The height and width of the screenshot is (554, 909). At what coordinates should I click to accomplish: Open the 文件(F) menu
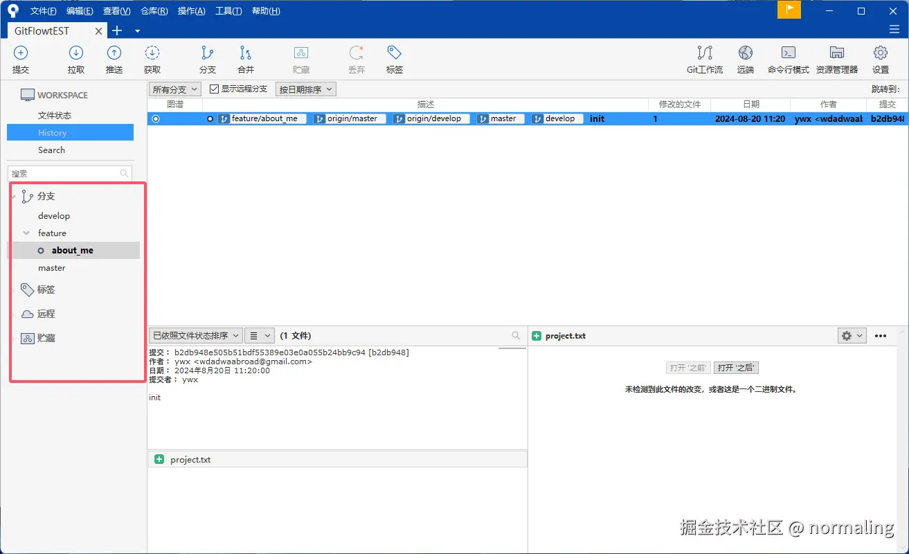(x=44, y=11)
